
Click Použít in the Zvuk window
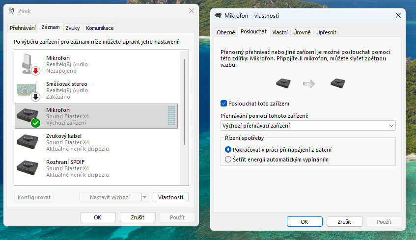(x=177, y=217)
